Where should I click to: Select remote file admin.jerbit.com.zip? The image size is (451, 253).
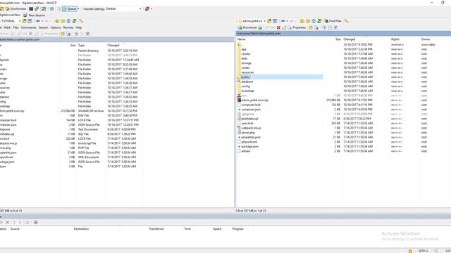255,100
